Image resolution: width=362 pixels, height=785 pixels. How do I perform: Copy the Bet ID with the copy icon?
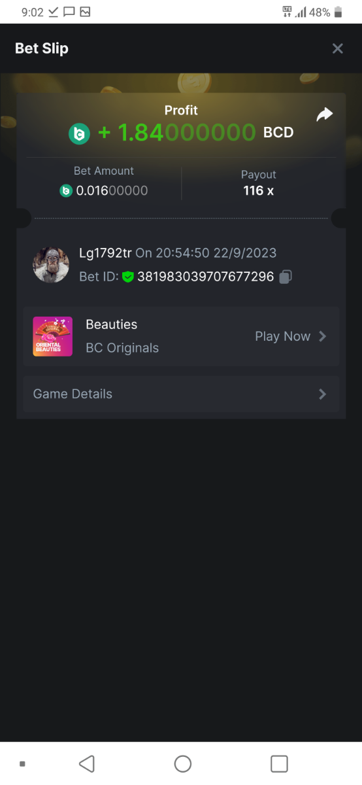(285, 277)
